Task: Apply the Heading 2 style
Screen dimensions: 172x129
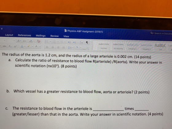Action: 147,47
